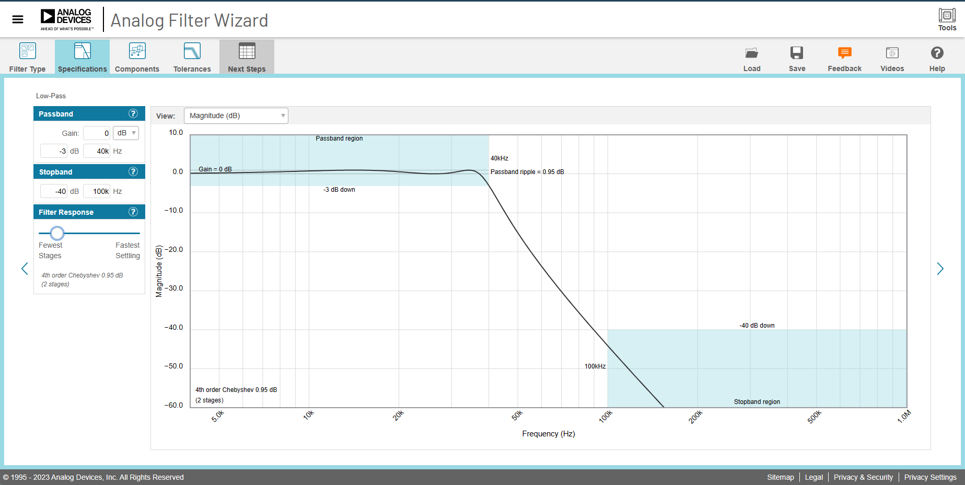Image resolution: width=965 pixels, height=485 pixels.
Task: Click the 'Passband ripple = 0.95 dB' chart label
Action: pyautogui.click(x=527, y=172)
